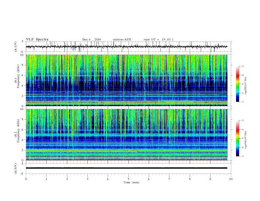Click the "6" minute tick on time axis
Viewport: 260px width, 201px height.
point(149,179)
